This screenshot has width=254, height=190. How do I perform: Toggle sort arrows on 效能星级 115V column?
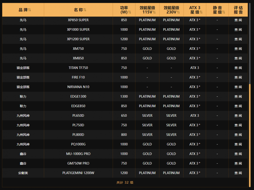tap(154, 12)
